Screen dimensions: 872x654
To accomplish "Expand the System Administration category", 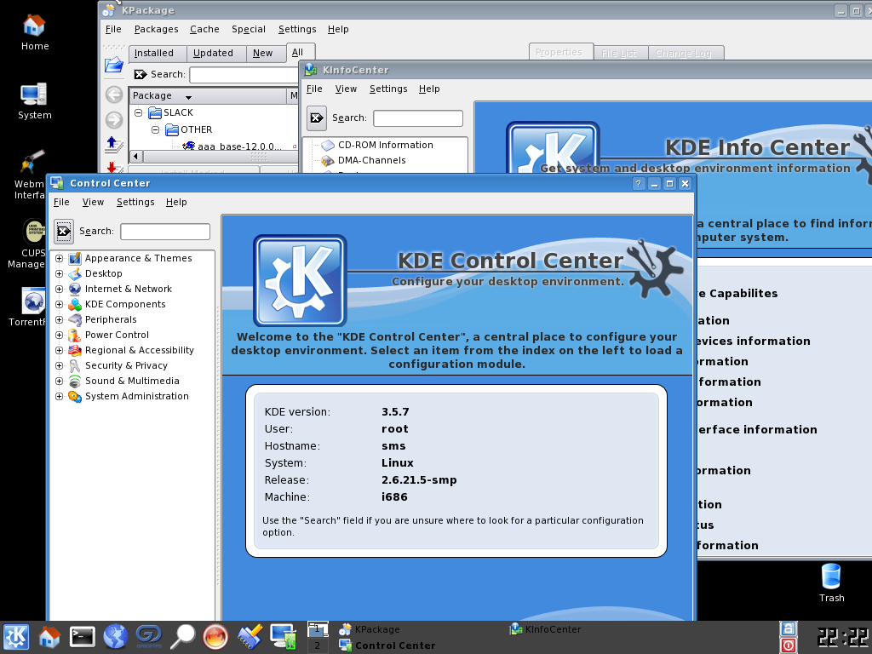I will 60,397.
